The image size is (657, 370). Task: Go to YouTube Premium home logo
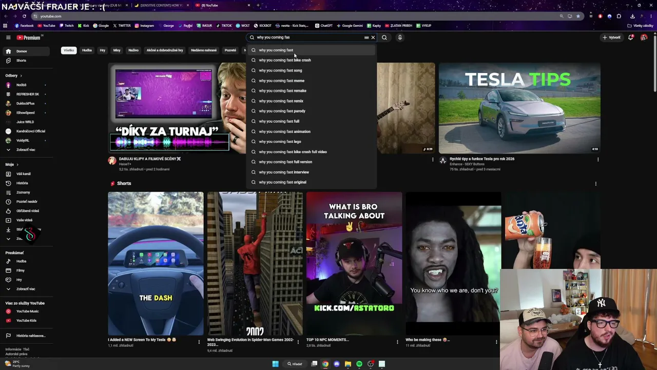(x=28, y=38)
